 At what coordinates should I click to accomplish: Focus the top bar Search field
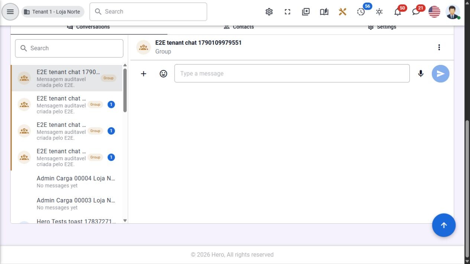(x=148, y=12)
